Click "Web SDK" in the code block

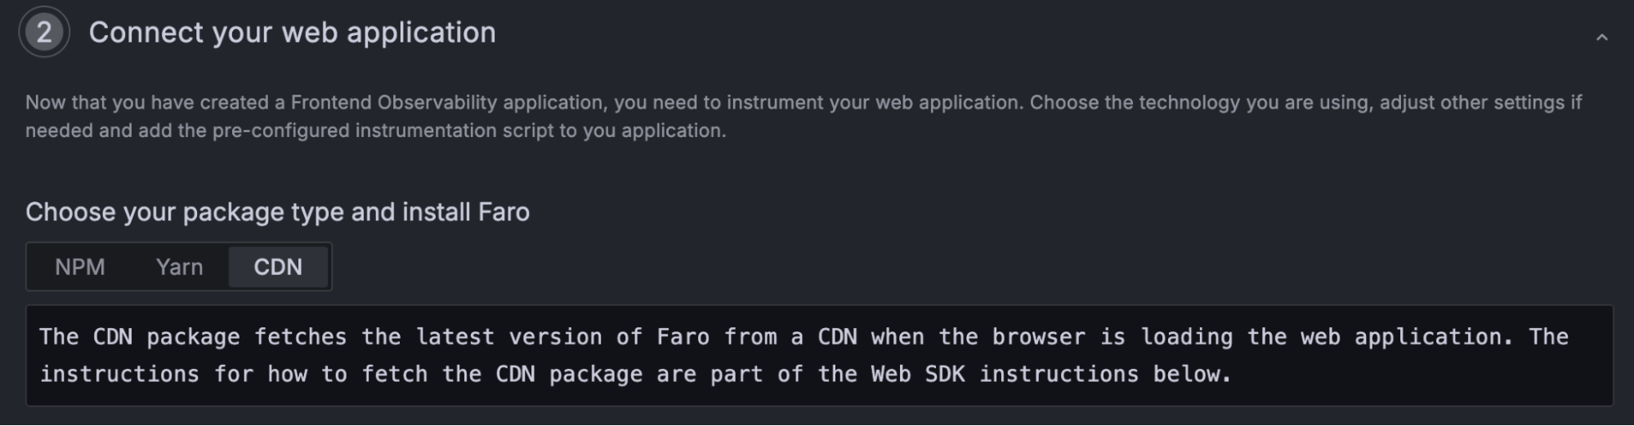click(x=917, y=375)
